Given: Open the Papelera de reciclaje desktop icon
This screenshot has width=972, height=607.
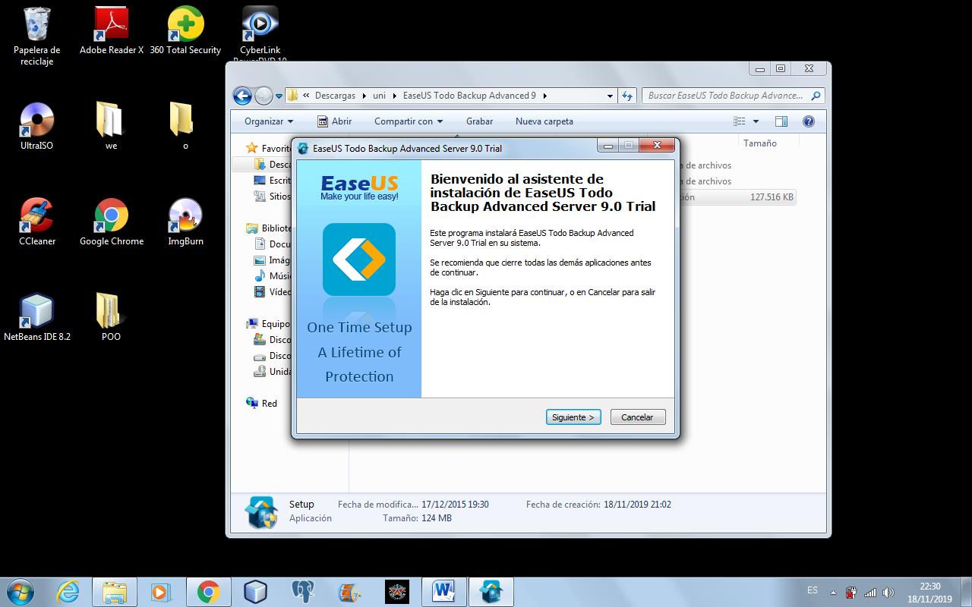Looking at the screenshot, I should [x=36, y=36].
